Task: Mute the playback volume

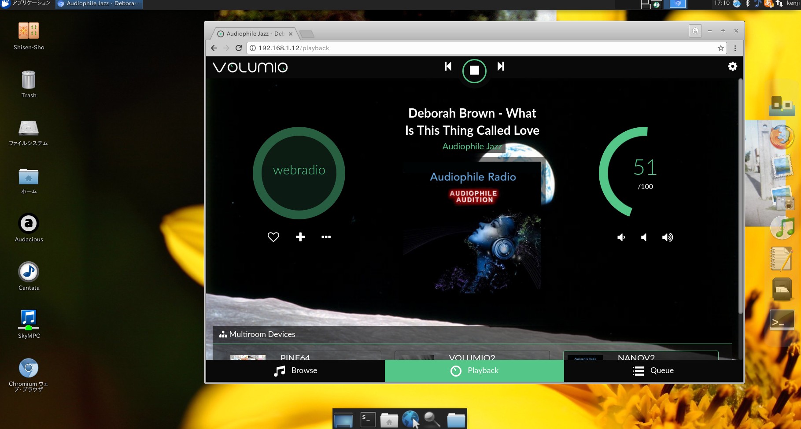Action: click(644, 237)
